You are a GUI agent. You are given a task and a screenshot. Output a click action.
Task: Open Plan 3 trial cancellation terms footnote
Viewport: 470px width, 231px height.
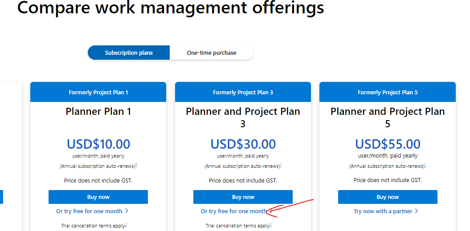(270, 224)
